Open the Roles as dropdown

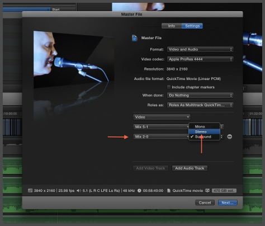click(200, 105)
